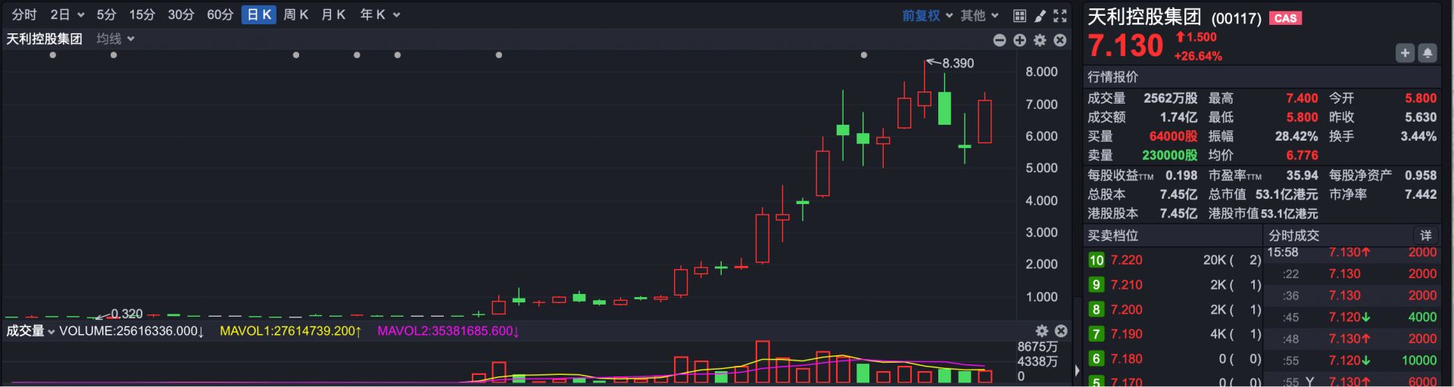The height and width of the screenshot is (387, 1454).
Task: Open volume indicator settings gear
Action: coord(1042,331)
